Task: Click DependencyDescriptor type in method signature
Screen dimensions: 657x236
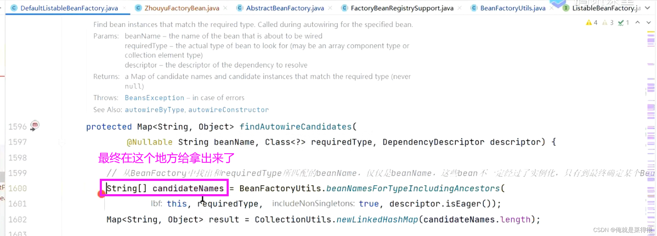Action: click(x=433, y=142)
